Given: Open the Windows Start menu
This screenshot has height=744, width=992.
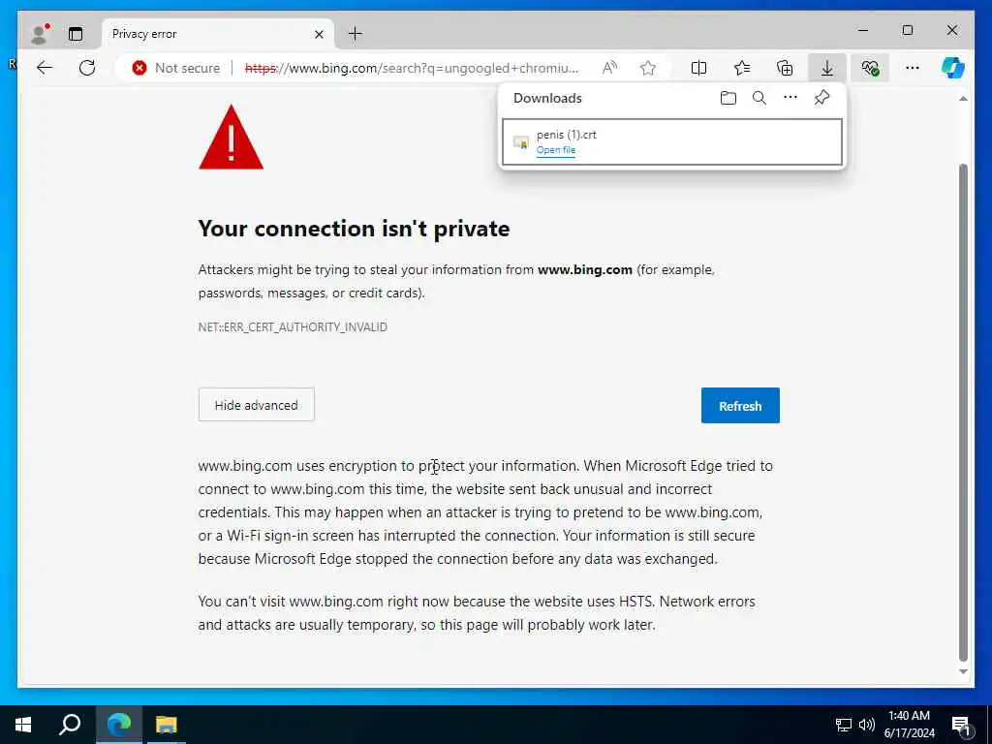Looking at the screenshot, I should (x=23, y=725).
